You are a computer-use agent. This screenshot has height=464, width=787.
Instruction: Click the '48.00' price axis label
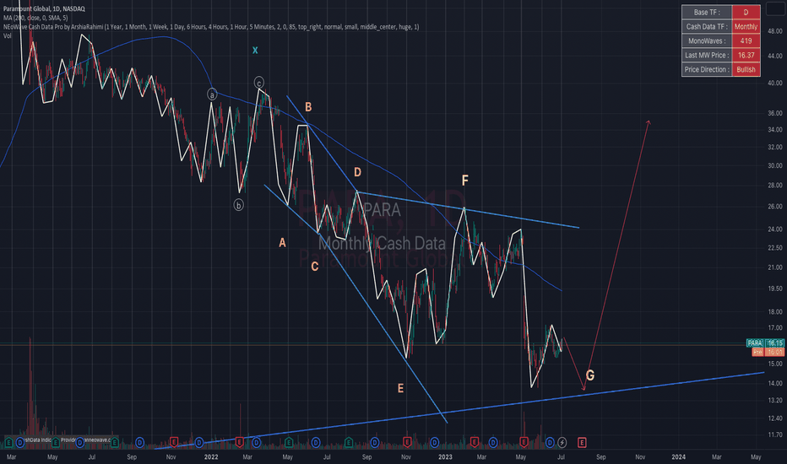[x=775, y=31]
